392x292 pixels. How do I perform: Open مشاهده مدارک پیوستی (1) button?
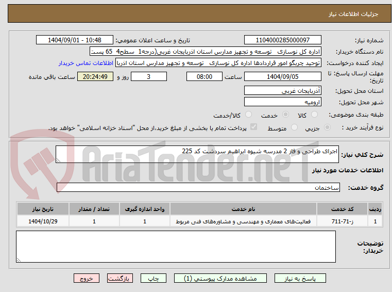pyautogui.click(x=220, y=278)
